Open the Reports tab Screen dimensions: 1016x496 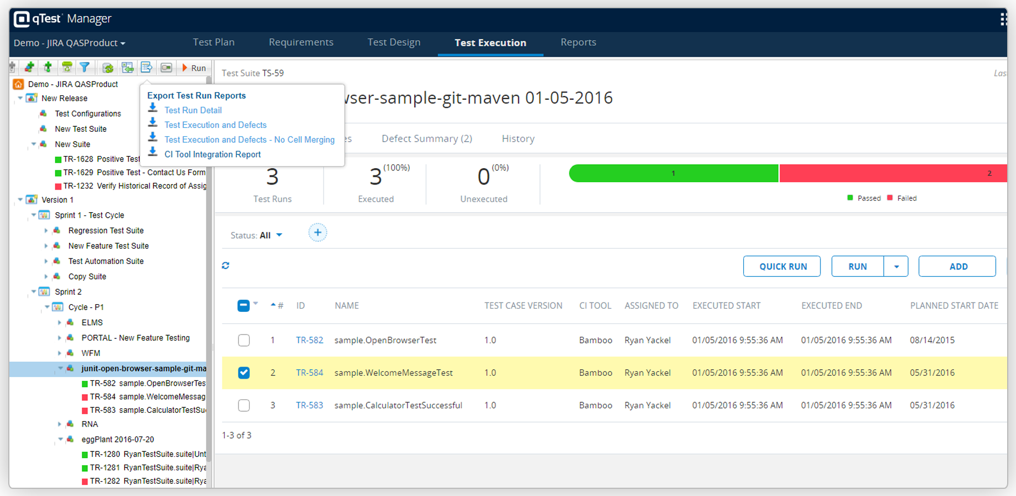(578, 42)
